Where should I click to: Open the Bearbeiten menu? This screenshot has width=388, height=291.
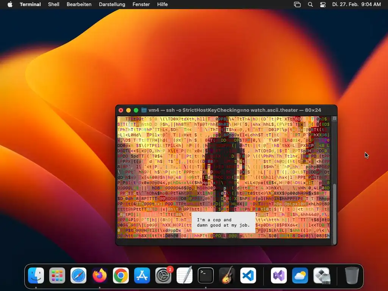coord(79,5)
